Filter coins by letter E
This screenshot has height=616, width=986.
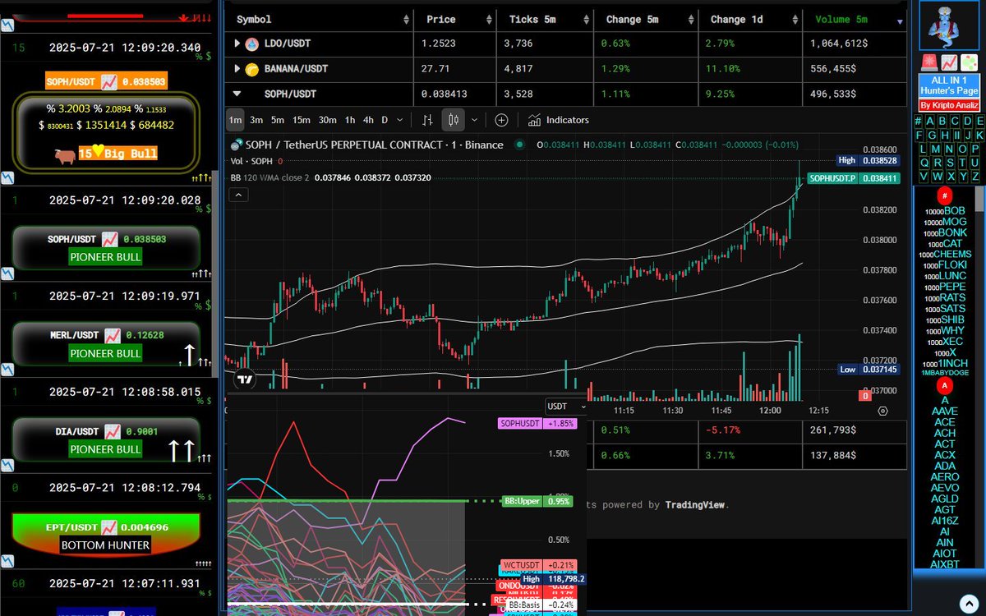980,121
